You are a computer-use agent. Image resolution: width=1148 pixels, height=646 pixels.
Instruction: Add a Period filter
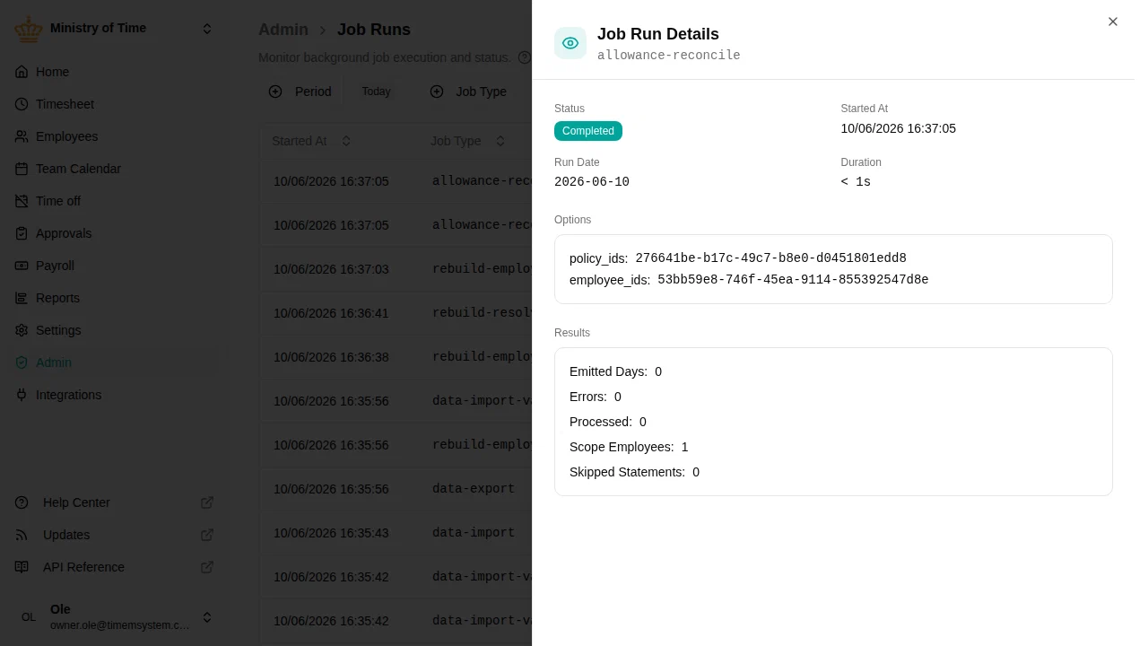tap(300, 92)
